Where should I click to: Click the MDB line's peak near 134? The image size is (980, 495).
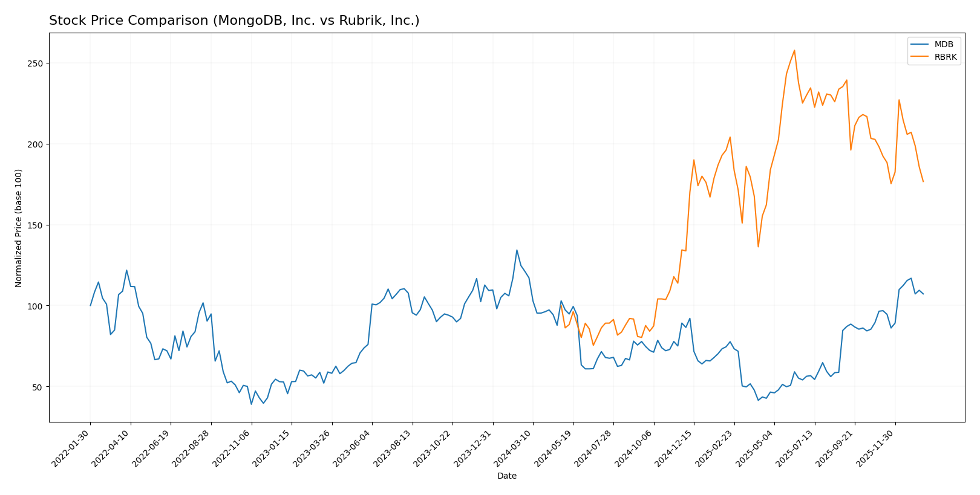pyautogui.click(x=517, y=250)
